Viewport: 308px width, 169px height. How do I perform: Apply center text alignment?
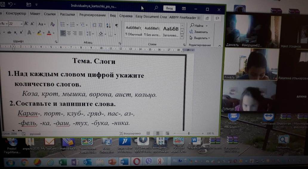click(69, 33)
